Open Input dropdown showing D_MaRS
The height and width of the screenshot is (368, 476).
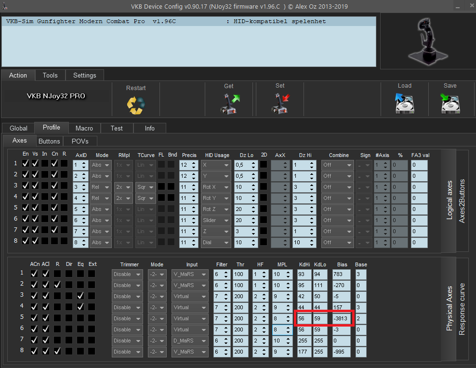pyautogui.click(x=190, y=341)
